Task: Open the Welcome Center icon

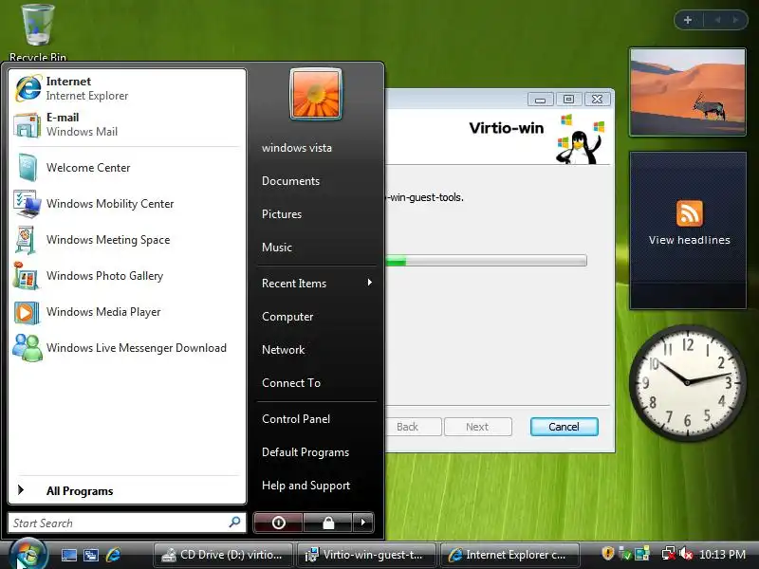Action: [x=28, y=168]
